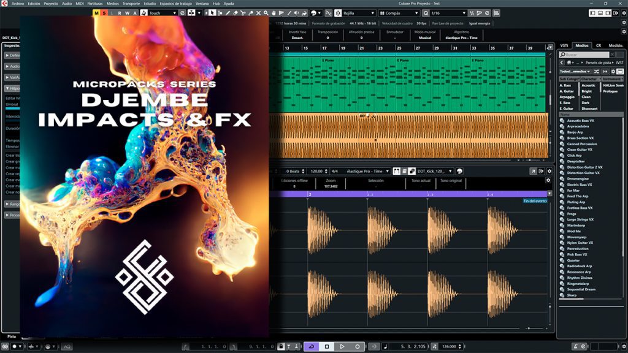
Task: Toggle the Invertir fase setting from Desact.
Action: [x=297, y=39]
